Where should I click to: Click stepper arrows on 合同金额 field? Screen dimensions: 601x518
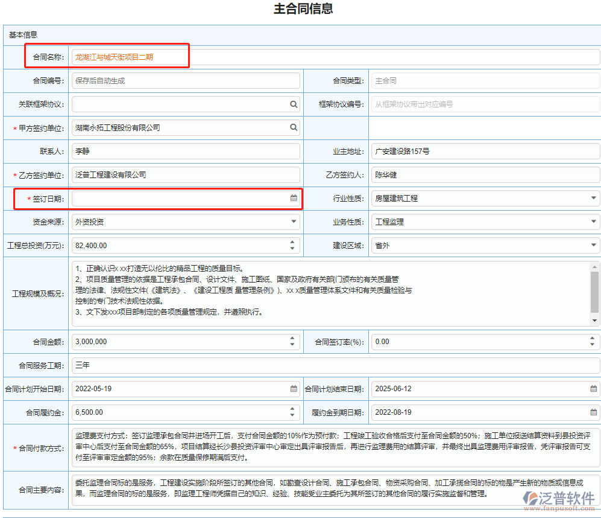[293, 342]
